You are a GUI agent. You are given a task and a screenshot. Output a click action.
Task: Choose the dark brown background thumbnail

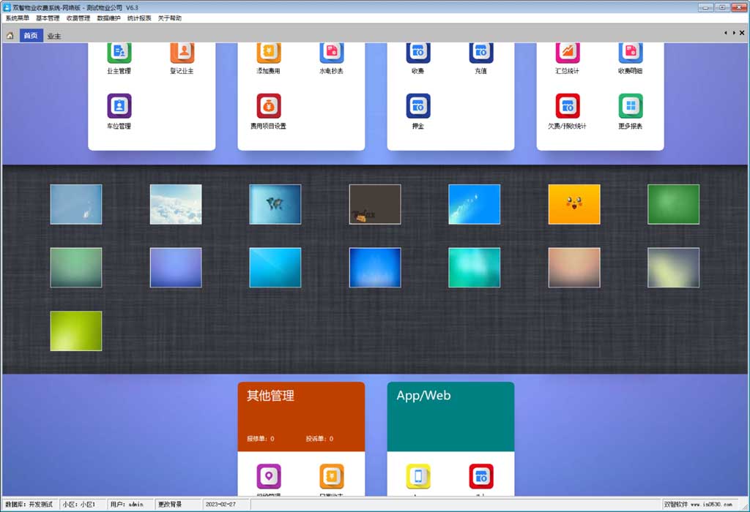pyautogui.click(x=375, y=204)
